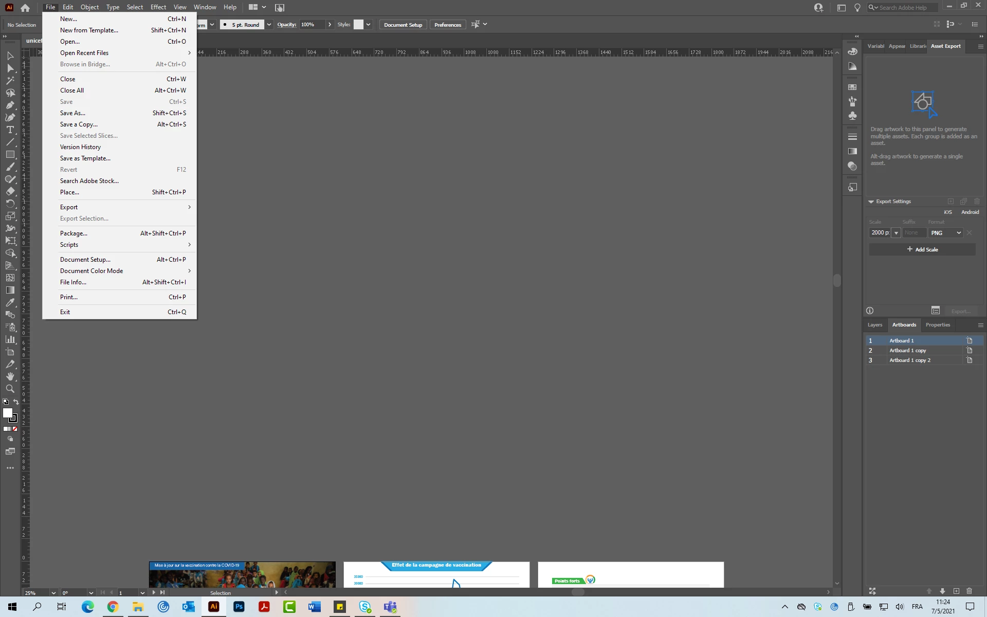The width and height of the screenshot is (987, 617).
Task: Choose the Eyedropper tool
Action: pos(10,302)
